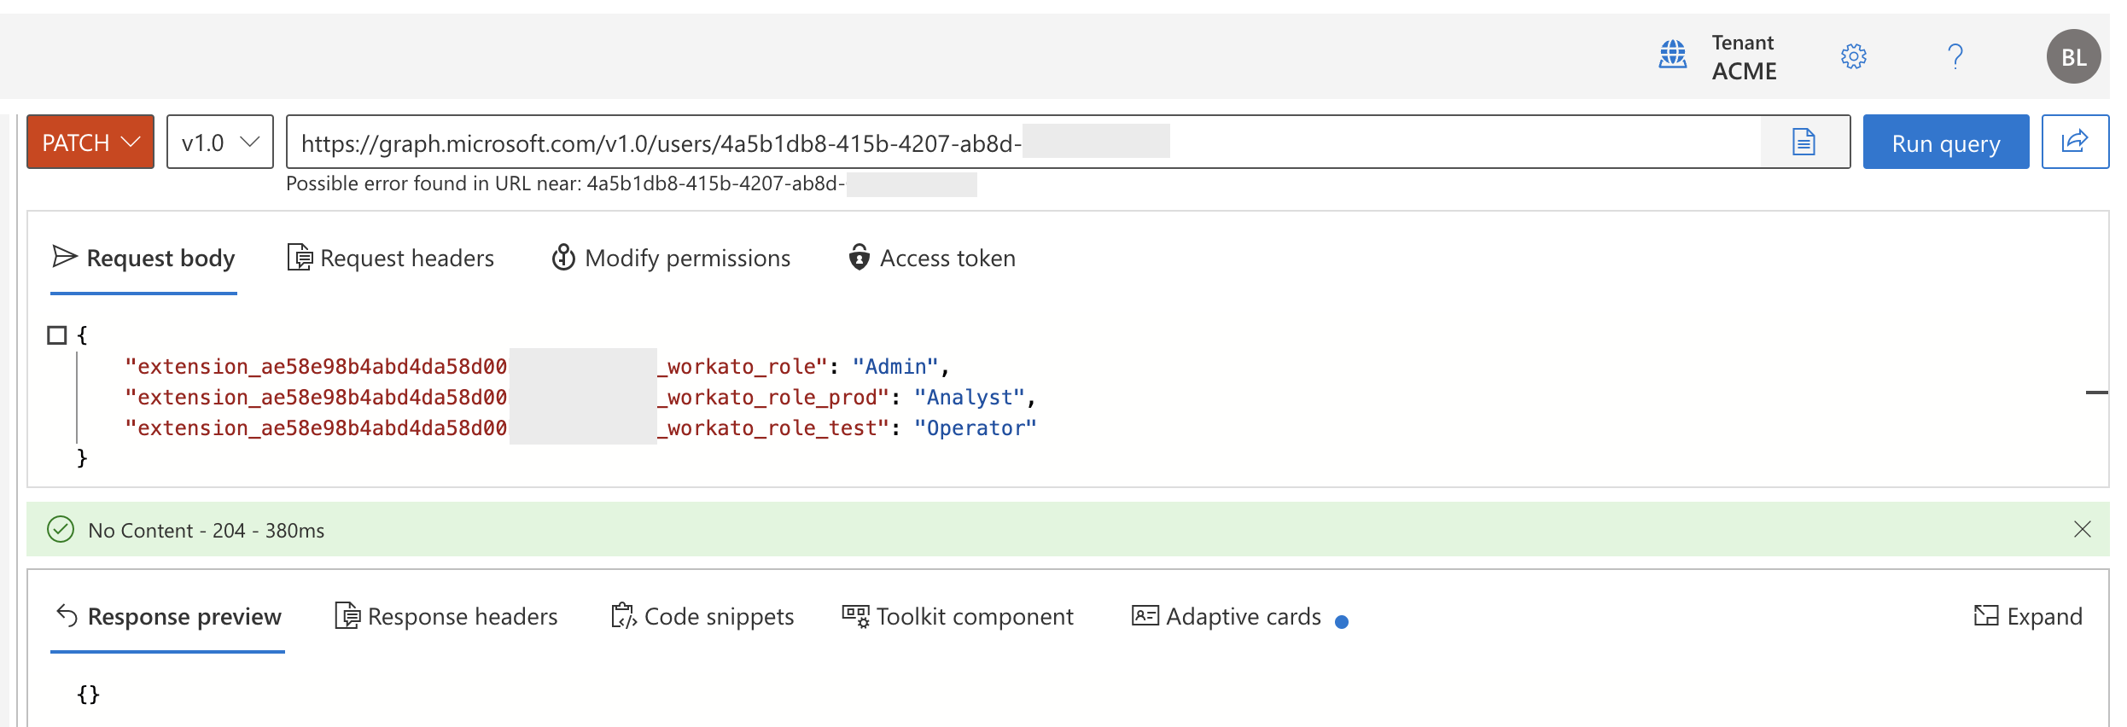Screen dimensions: 2127x727
Task: Open the PATCH method dropdown
Action: click(x=90, y=142)
